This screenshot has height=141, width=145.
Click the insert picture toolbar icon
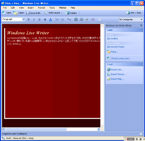(86, 19)
